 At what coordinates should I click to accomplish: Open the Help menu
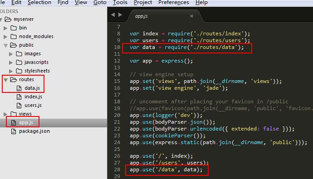point(201,2)
